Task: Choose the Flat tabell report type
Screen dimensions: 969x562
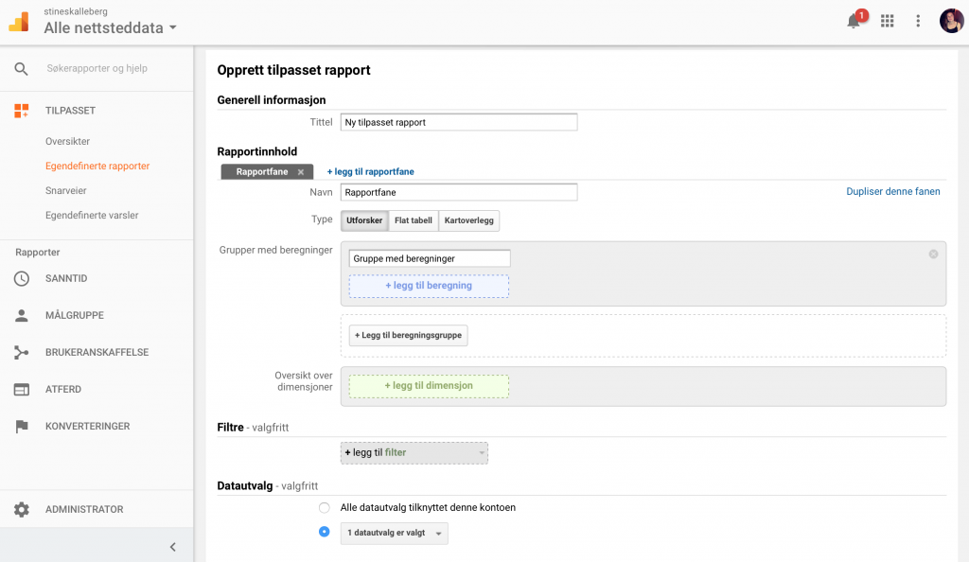Action: [x=414, y=220]
